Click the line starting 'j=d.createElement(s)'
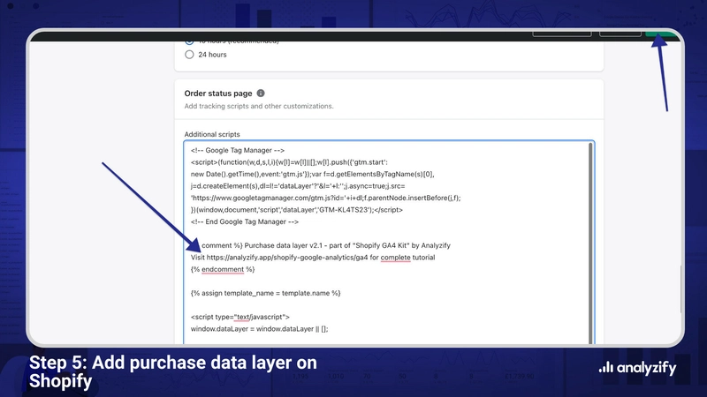707x397 pixels. [298, 186]
